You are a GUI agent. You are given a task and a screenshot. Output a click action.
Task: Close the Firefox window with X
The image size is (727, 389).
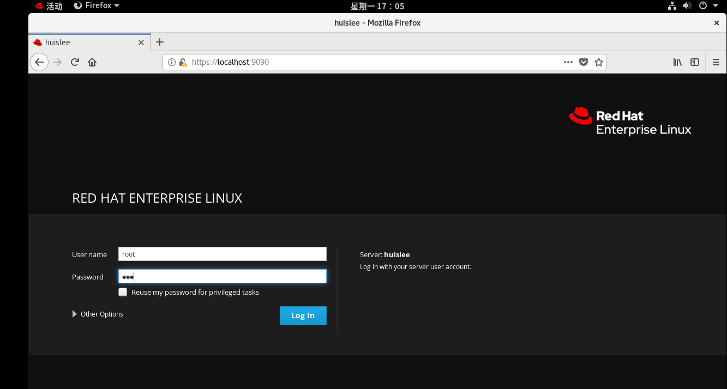click(717, 23)
